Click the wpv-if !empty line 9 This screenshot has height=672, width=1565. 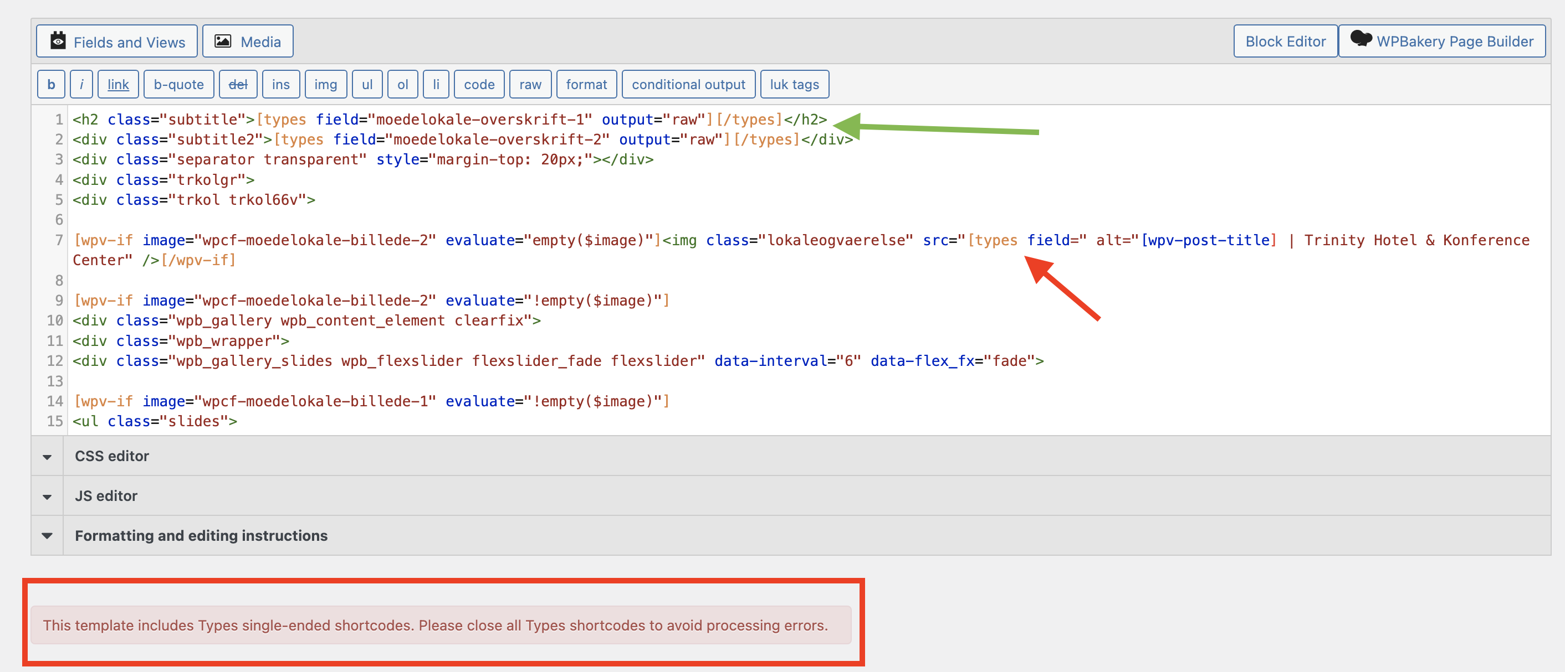[371, 301]
